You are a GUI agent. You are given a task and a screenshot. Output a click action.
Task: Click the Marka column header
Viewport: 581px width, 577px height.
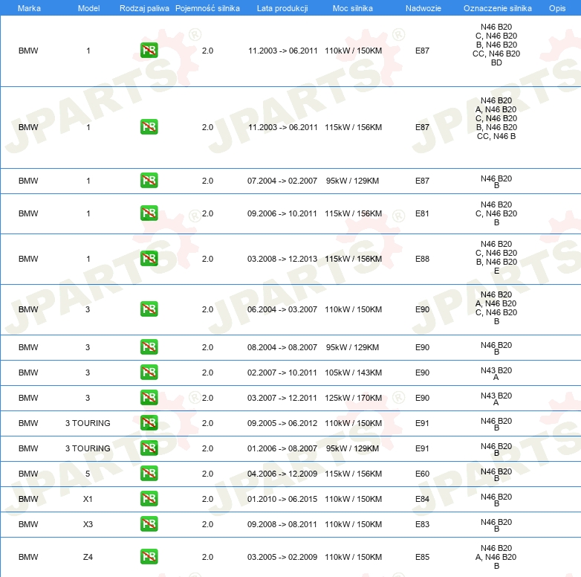click(x=29, y=8)
